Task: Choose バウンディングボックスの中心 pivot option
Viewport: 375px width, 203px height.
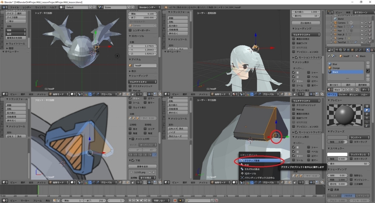Action: point(260,178)
